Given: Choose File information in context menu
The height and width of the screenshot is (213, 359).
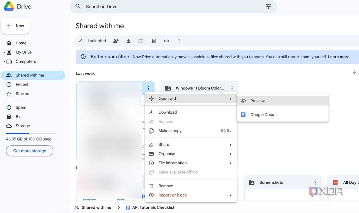Looking at the screenshot, I should point(191,163).
